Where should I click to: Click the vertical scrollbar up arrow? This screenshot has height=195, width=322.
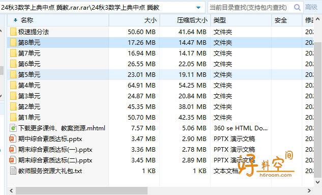[317, 19]
